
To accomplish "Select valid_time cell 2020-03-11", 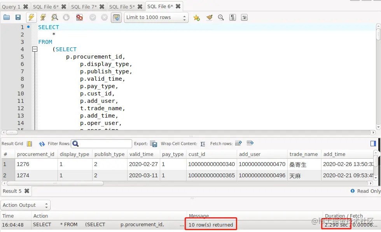I will [143, 175].
